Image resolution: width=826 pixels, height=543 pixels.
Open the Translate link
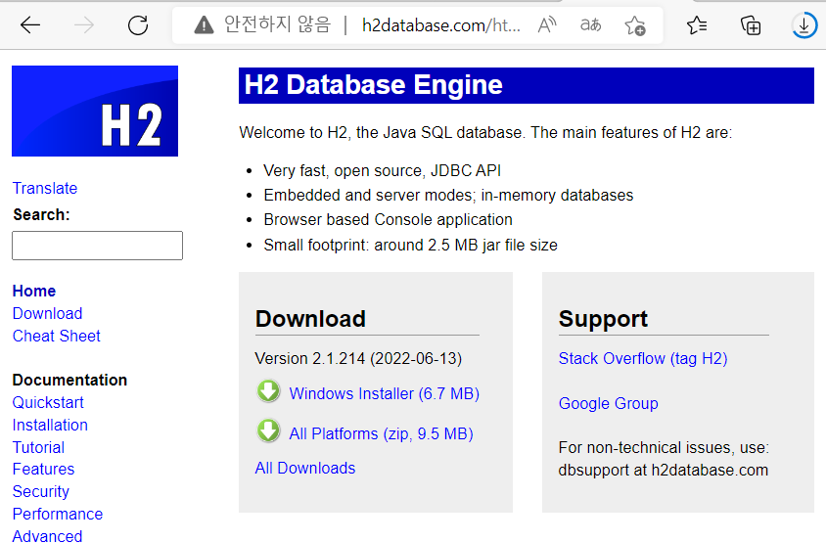click(x=45, y=188)
